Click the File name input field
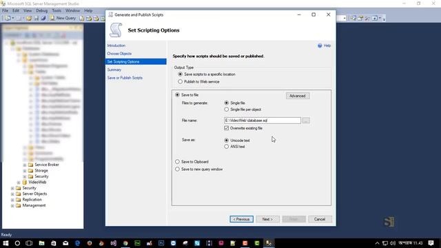This screenshot has width=441, height=248. [x=263, y=121]
